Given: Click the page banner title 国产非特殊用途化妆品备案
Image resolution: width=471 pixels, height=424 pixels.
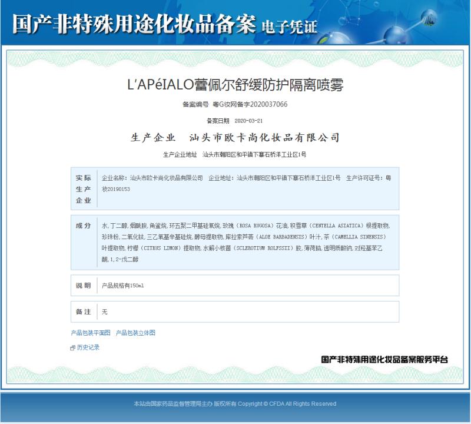Looking at the screenshot, I should (x=134, y=24).
